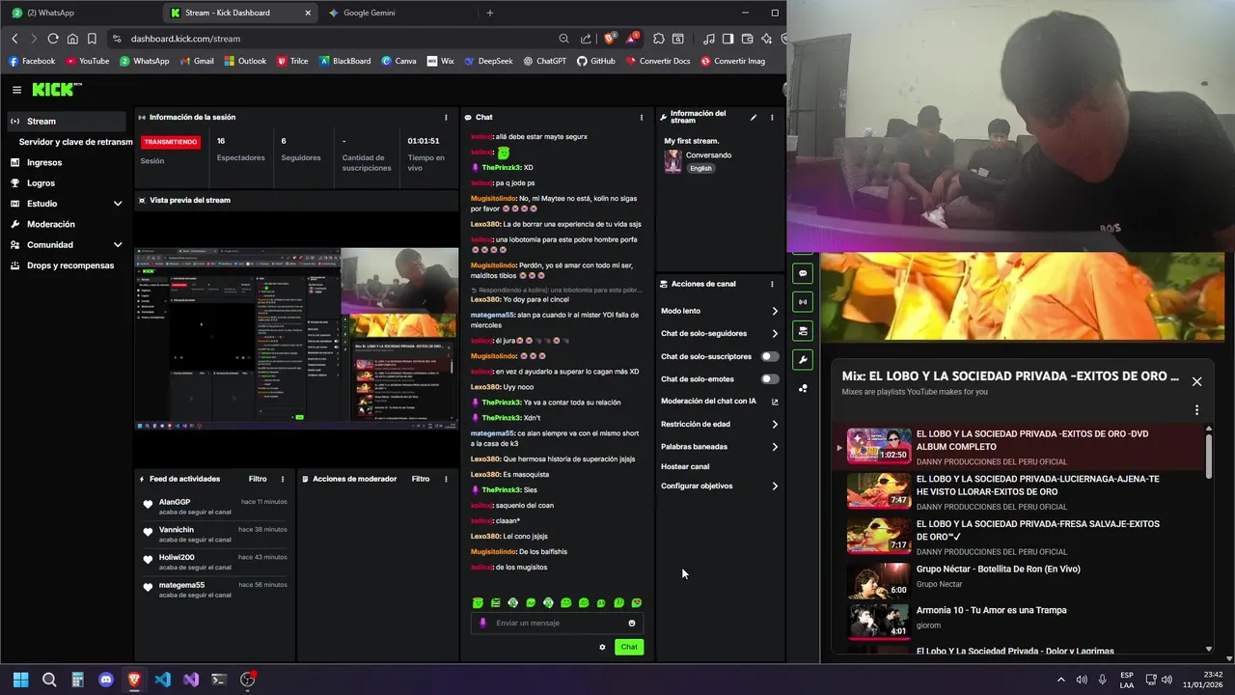Open Brave music note playlist icon
This screenshot has width=1235, height=695.
[709, 39]
